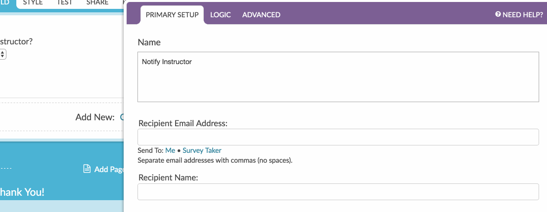Viewport: 547px width, 212px height.
Task: Click the Add New label
Action: (95, 117)
